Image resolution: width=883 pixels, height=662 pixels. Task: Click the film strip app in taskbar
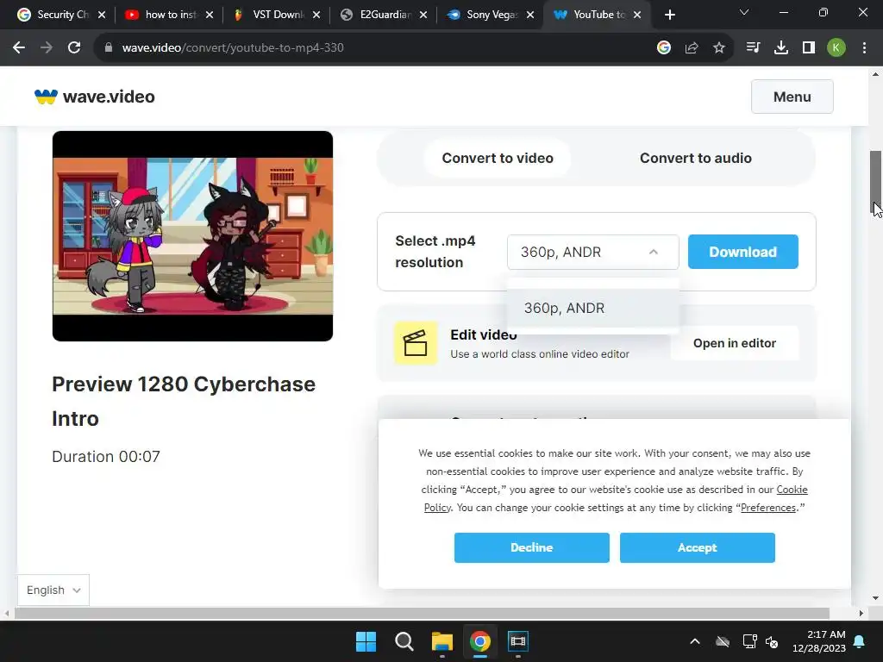tap(517, 641)
